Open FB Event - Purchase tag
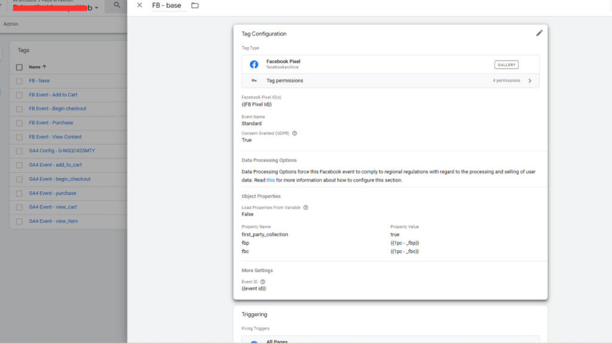This screenshot has width=612, height=344. click(x=51, y=123)
